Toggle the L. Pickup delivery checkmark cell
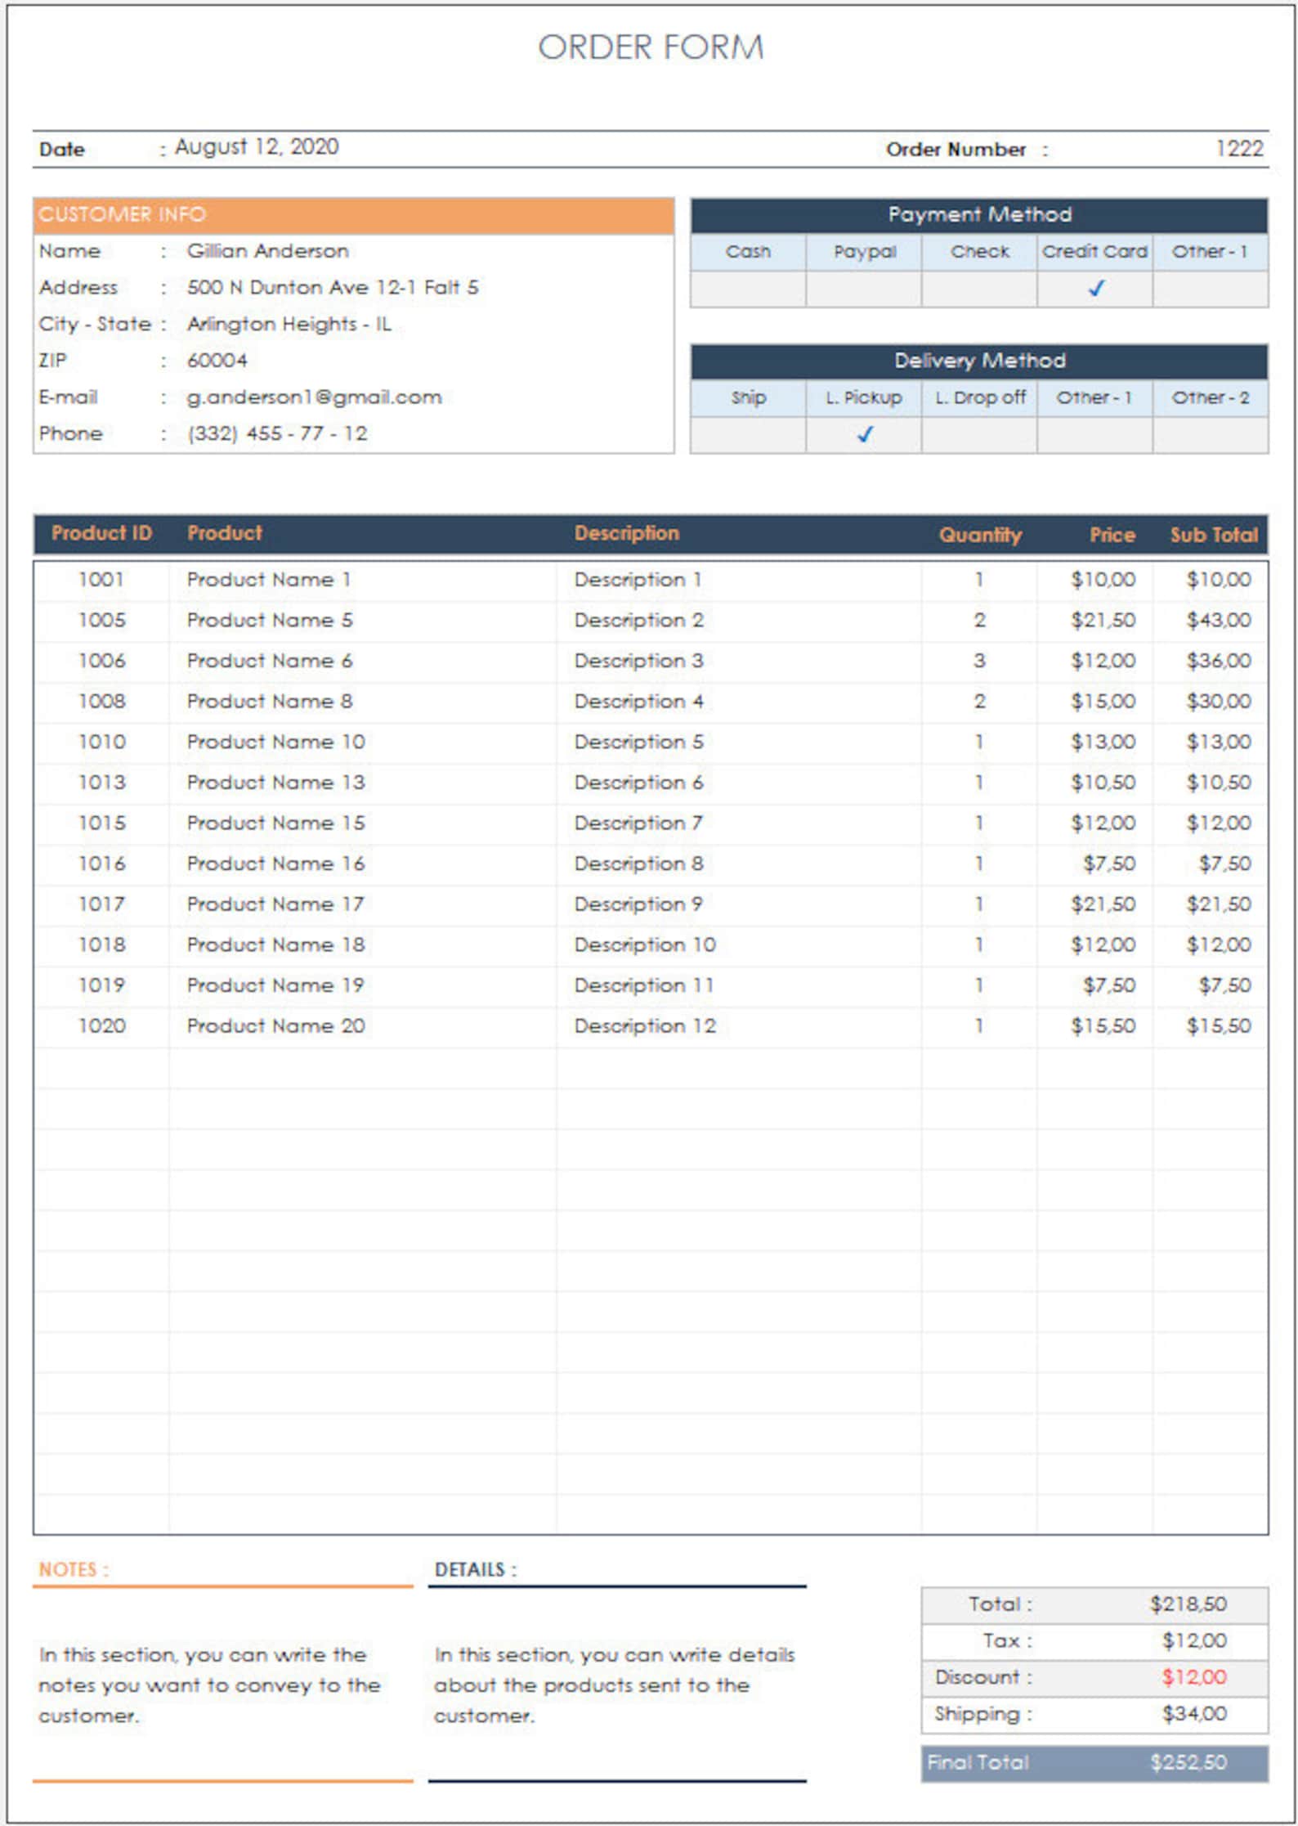 pyautogui.click(x=864, y=435)
